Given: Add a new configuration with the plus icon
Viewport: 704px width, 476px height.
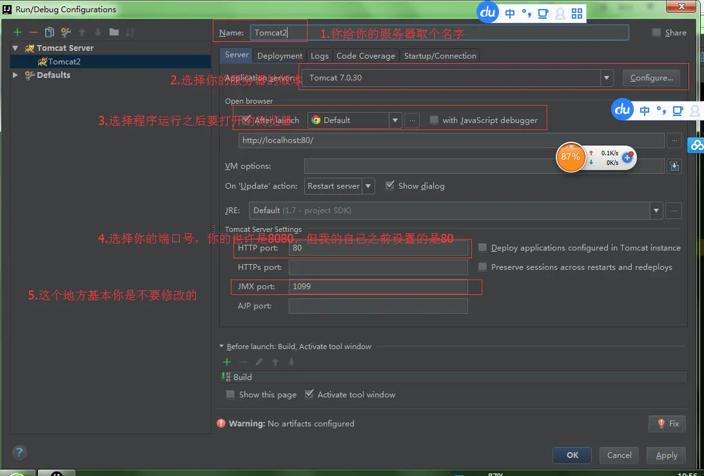Looking at the screenshot, I should (17, 32).
